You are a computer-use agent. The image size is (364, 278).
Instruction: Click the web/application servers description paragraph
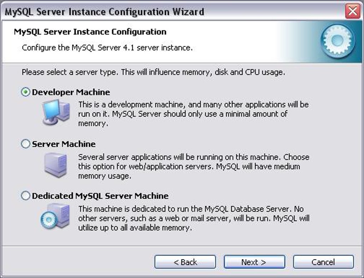(194, 167)
